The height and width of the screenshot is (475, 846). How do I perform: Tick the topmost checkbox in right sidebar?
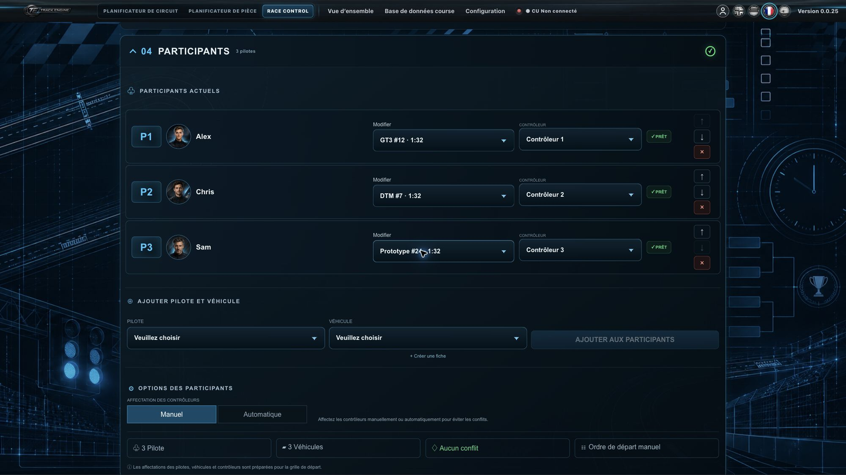(x=766, y=32)
